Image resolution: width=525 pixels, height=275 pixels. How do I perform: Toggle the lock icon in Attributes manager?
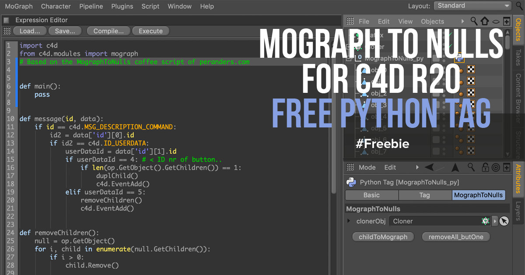485,167
